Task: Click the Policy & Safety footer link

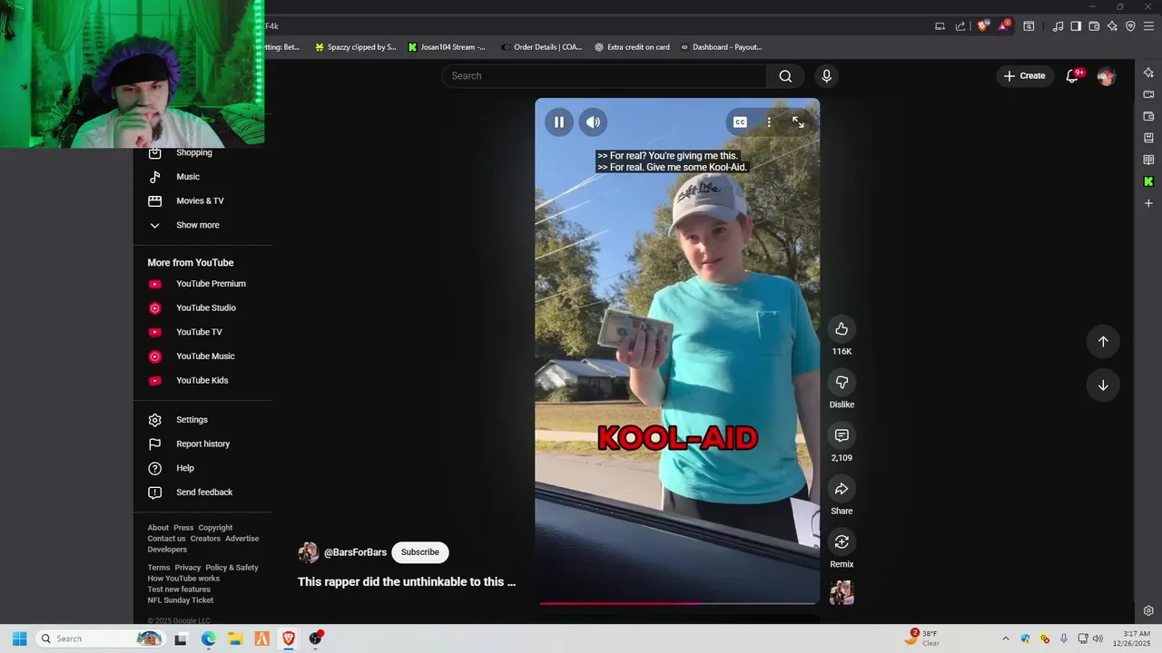Action: 231,568
